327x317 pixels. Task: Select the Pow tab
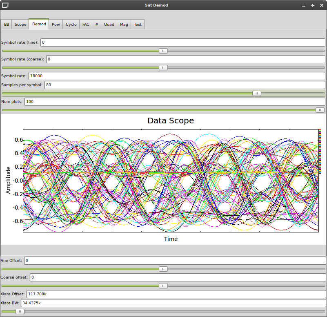[56, 25]
